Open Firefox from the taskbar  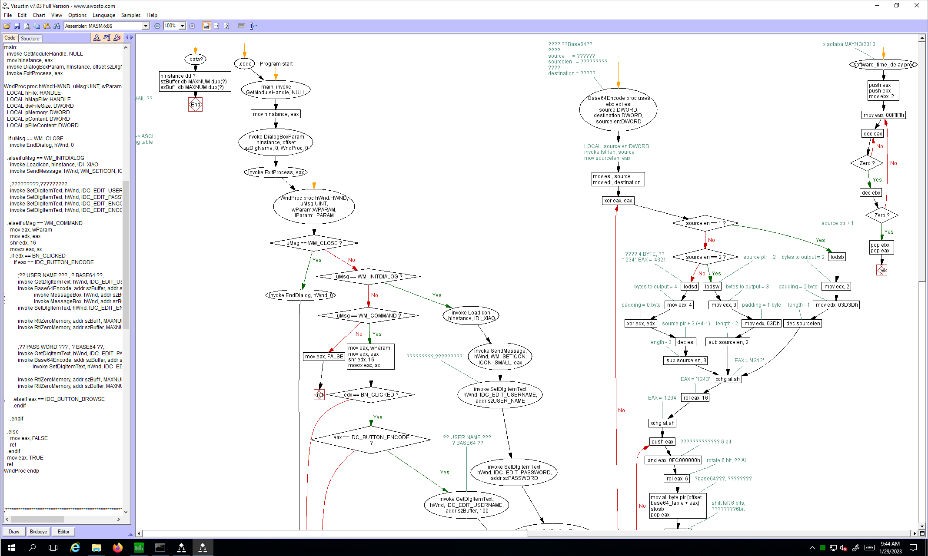tap(117, 548)
